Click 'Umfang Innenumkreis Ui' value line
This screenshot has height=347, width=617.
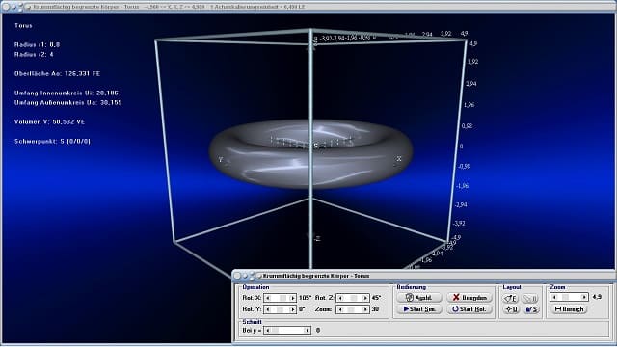tap(67, 93)
